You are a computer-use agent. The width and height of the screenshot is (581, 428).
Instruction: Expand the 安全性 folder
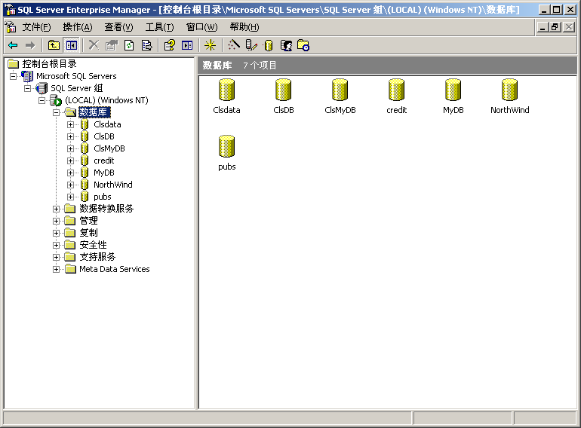[57, 245]
